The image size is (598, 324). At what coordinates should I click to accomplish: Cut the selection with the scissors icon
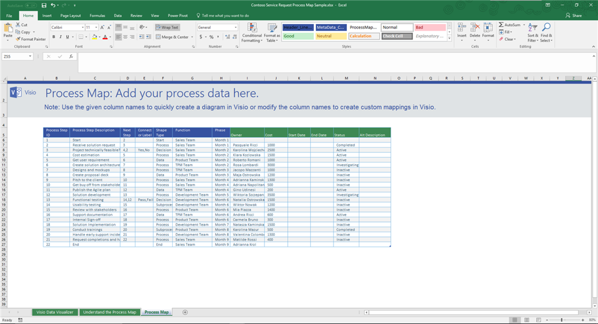tap(18, 25)
